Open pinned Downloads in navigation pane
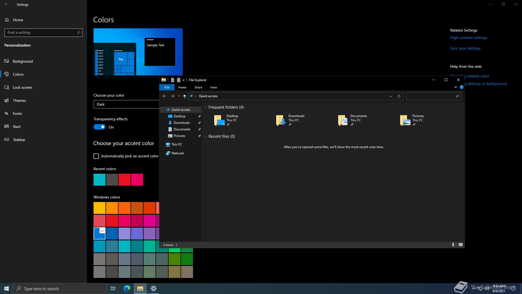The image size is (522, 294). coord(182,123)
